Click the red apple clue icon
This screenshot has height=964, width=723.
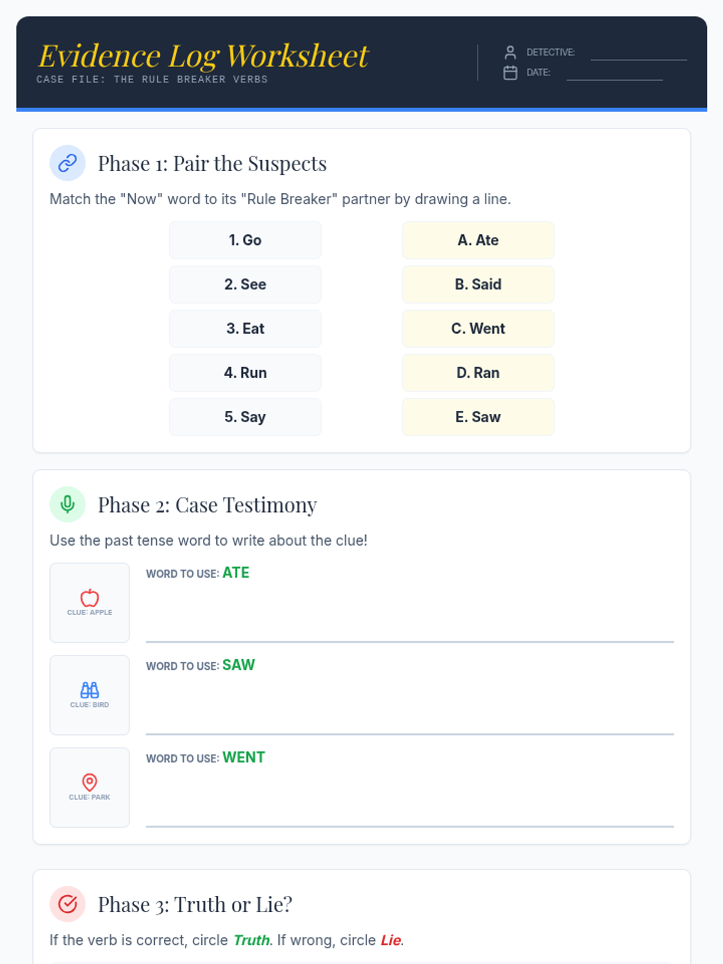tap(90, 598)
